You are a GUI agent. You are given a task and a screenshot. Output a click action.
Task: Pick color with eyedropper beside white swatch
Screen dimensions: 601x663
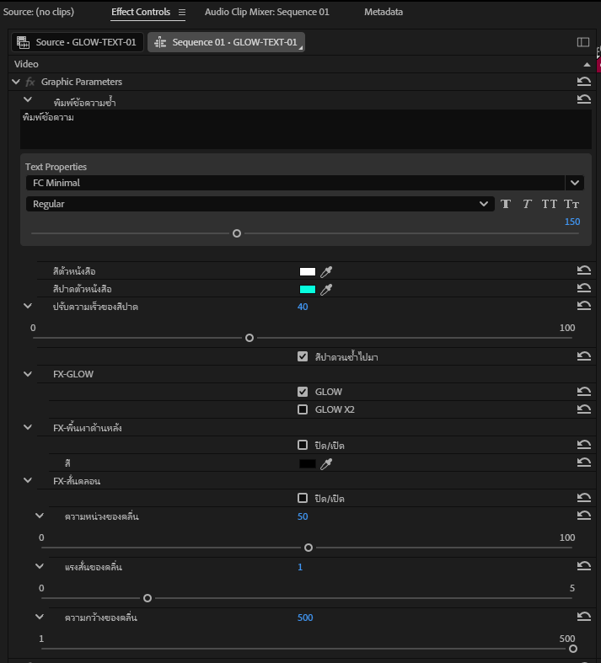point(327,271)
